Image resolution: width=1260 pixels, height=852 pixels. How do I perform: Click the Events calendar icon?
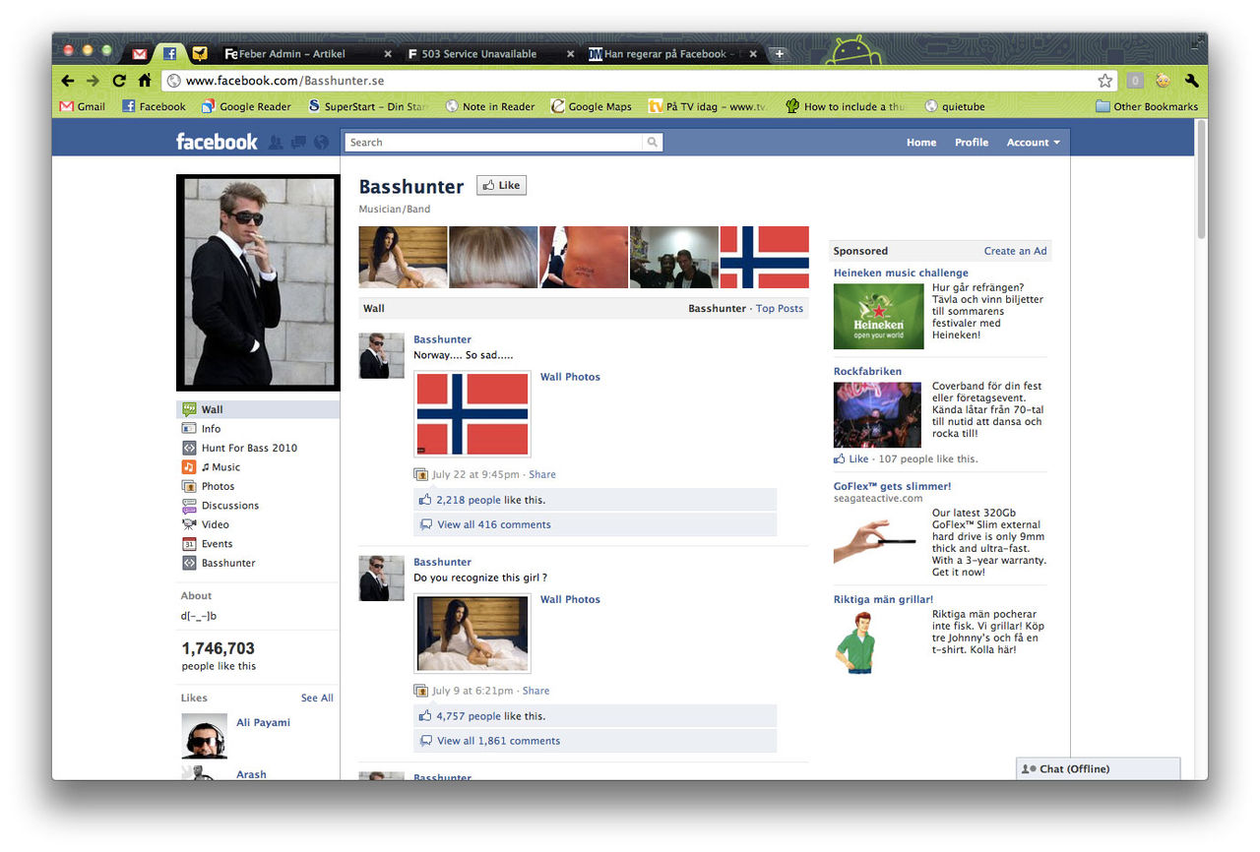pyautogui.click(x=189, y=543)
